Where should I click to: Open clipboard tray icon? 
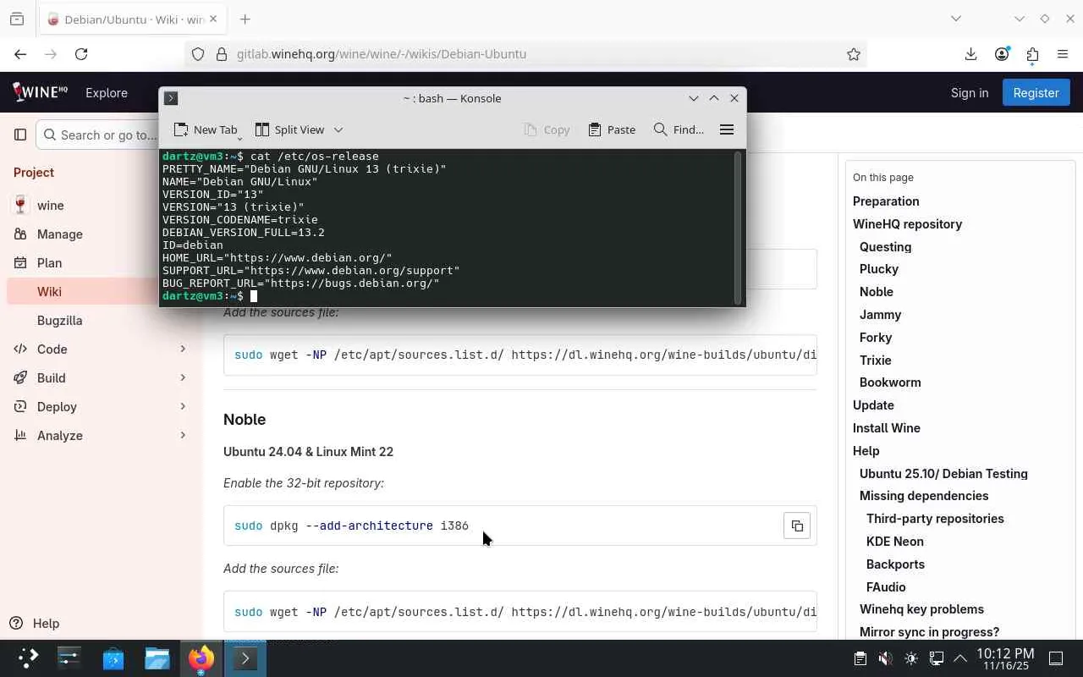click(x=860, y=658)
